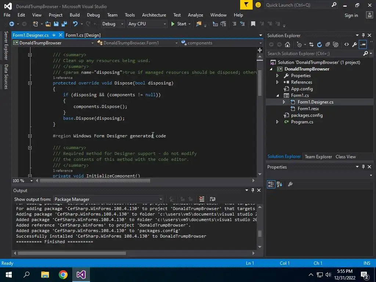Open the Debug configuration dropdown
Viewport: 376px width, 282px height.
[x=112, y=24]
